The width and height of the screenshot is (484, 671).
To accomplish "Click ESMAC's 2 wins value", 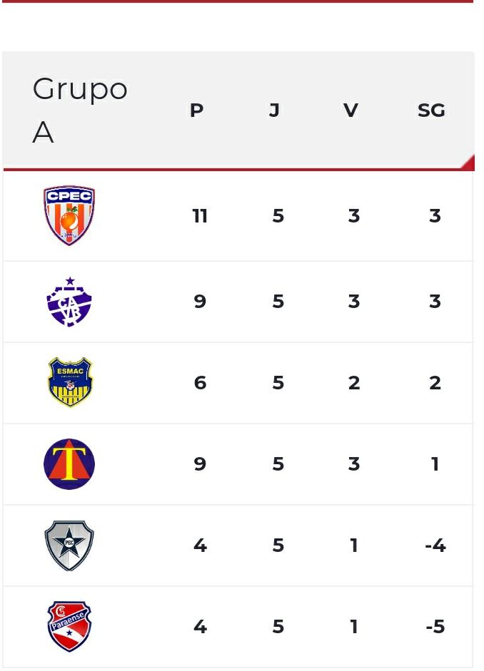I will point(354,383).
